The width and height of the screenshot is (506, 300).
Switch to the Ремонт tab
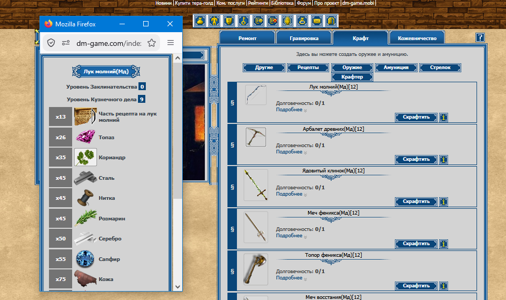point(247,38)
